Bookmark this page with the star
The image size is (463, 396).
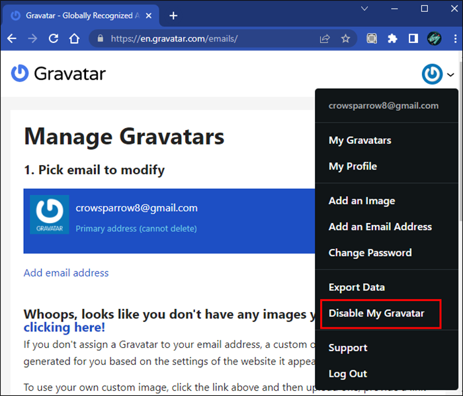coord(345,38)
